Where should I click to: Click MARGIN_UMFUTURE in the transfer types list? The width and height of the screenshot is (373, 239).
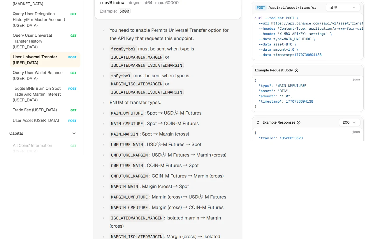tap(129, 197)
